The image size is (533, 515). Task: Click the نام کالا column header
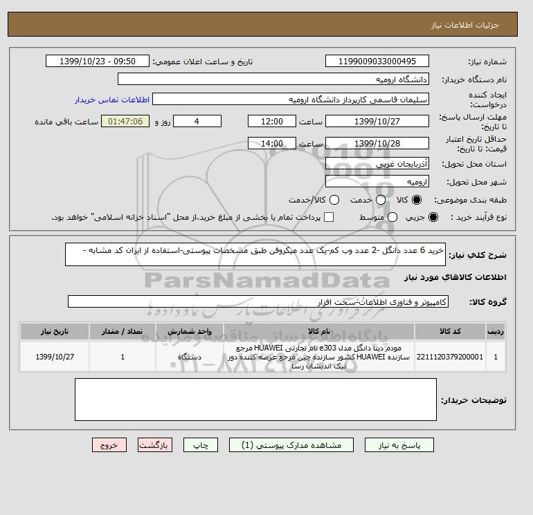coord(319,331)
